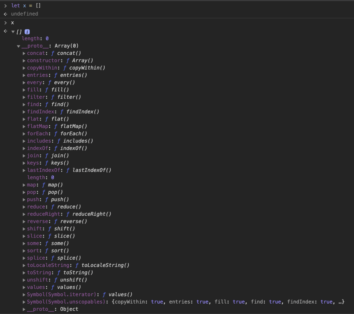This screenshot has height=314, width=354.
Task: Expand the flatMap function entry
Action: click(24, 126)
